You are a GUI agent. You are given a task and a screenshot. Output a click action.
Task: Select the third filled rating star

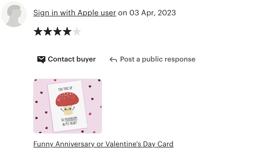click(57, 31)
